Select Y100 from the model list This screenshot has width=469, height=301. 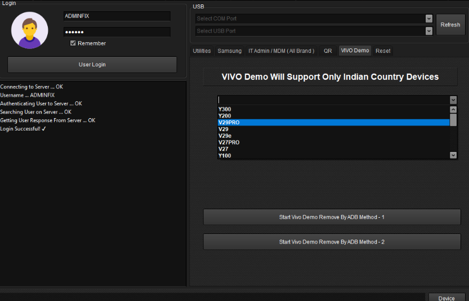[x=333, y=155]
